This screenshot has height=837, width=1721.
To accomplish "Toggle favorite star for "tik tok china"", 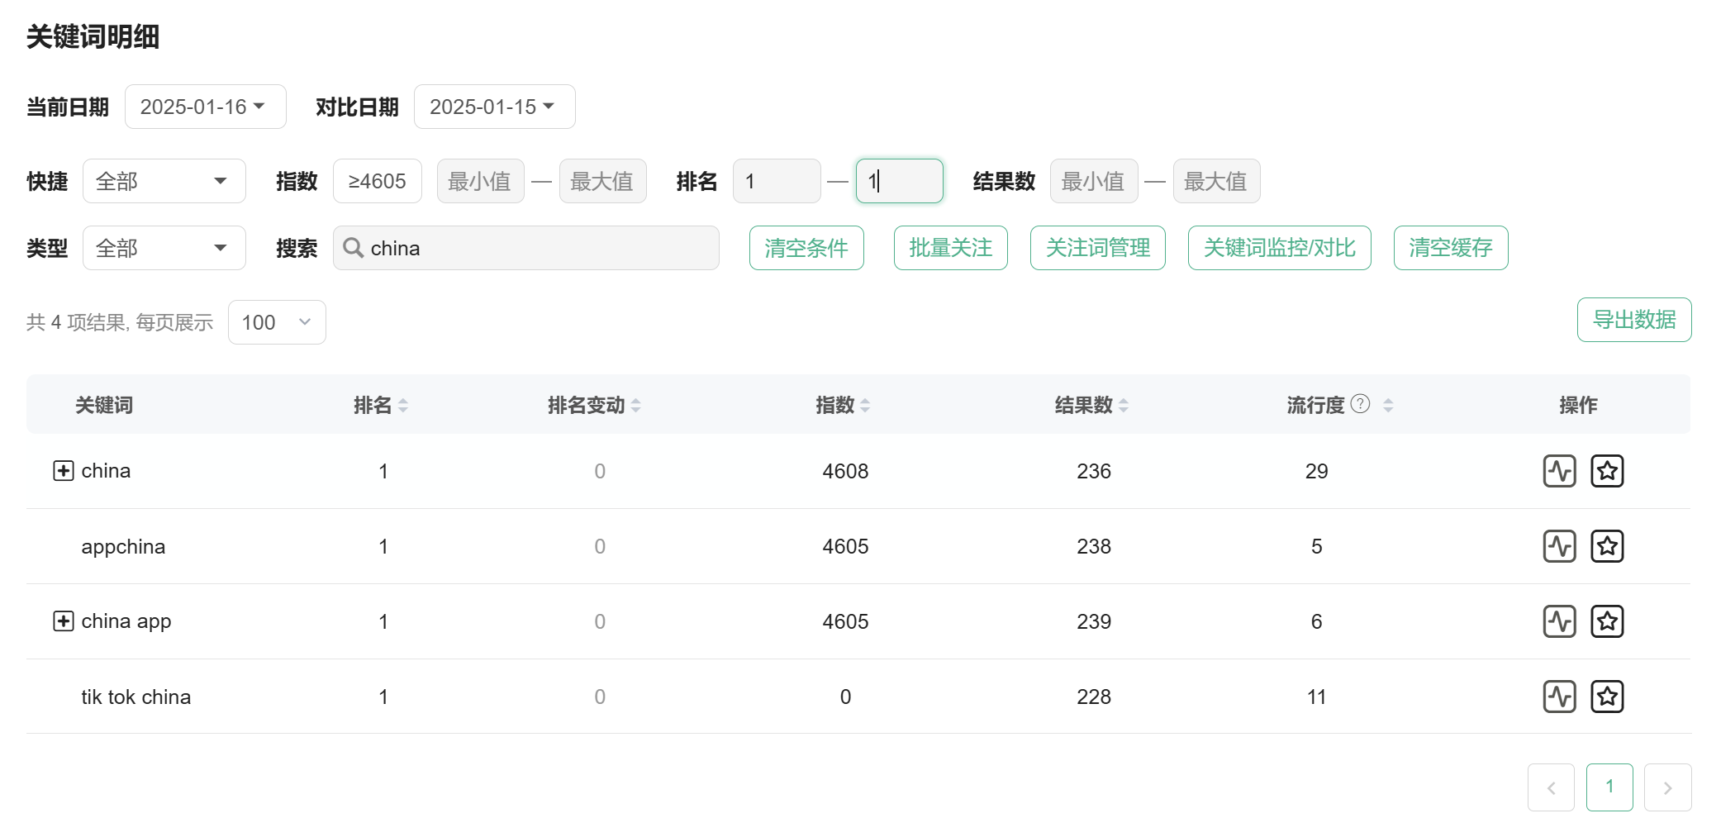I will pos(1607,697).
